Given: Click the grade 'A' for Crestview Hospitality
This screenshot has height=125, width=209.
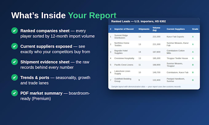Looking at the screenshot, I should pos(193,58).
